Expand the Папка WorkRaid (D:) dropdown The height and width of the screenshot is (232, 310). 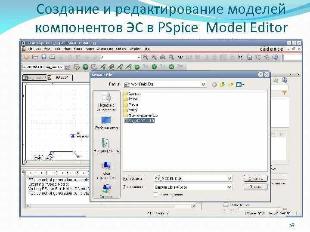[x=203, y=85]
